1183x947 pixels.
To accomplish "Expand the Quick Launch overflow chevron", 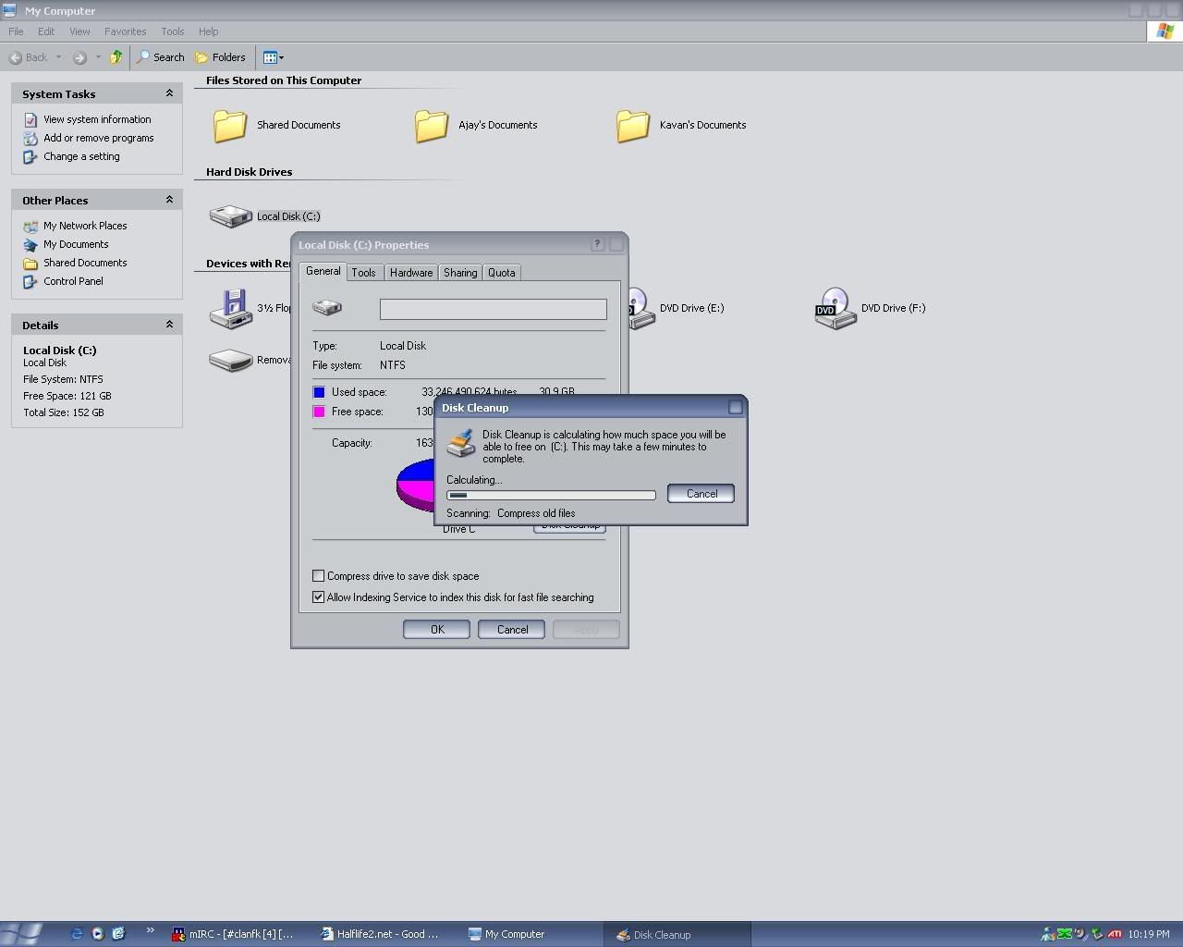I will 150,931.
